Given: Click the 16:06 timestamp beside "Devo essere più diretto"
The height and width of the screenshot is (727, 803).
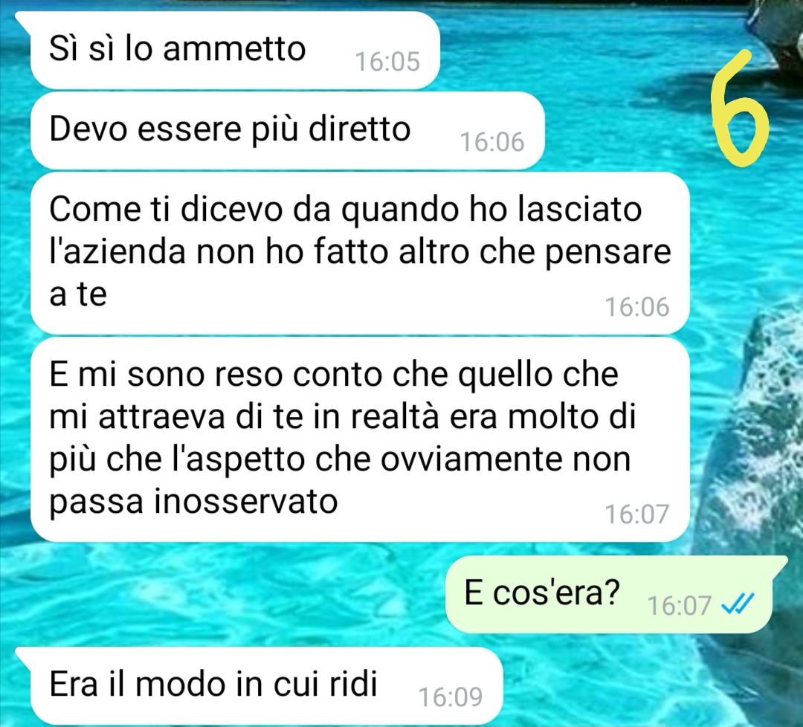Looking at the screenshot, I should (492, 142).
